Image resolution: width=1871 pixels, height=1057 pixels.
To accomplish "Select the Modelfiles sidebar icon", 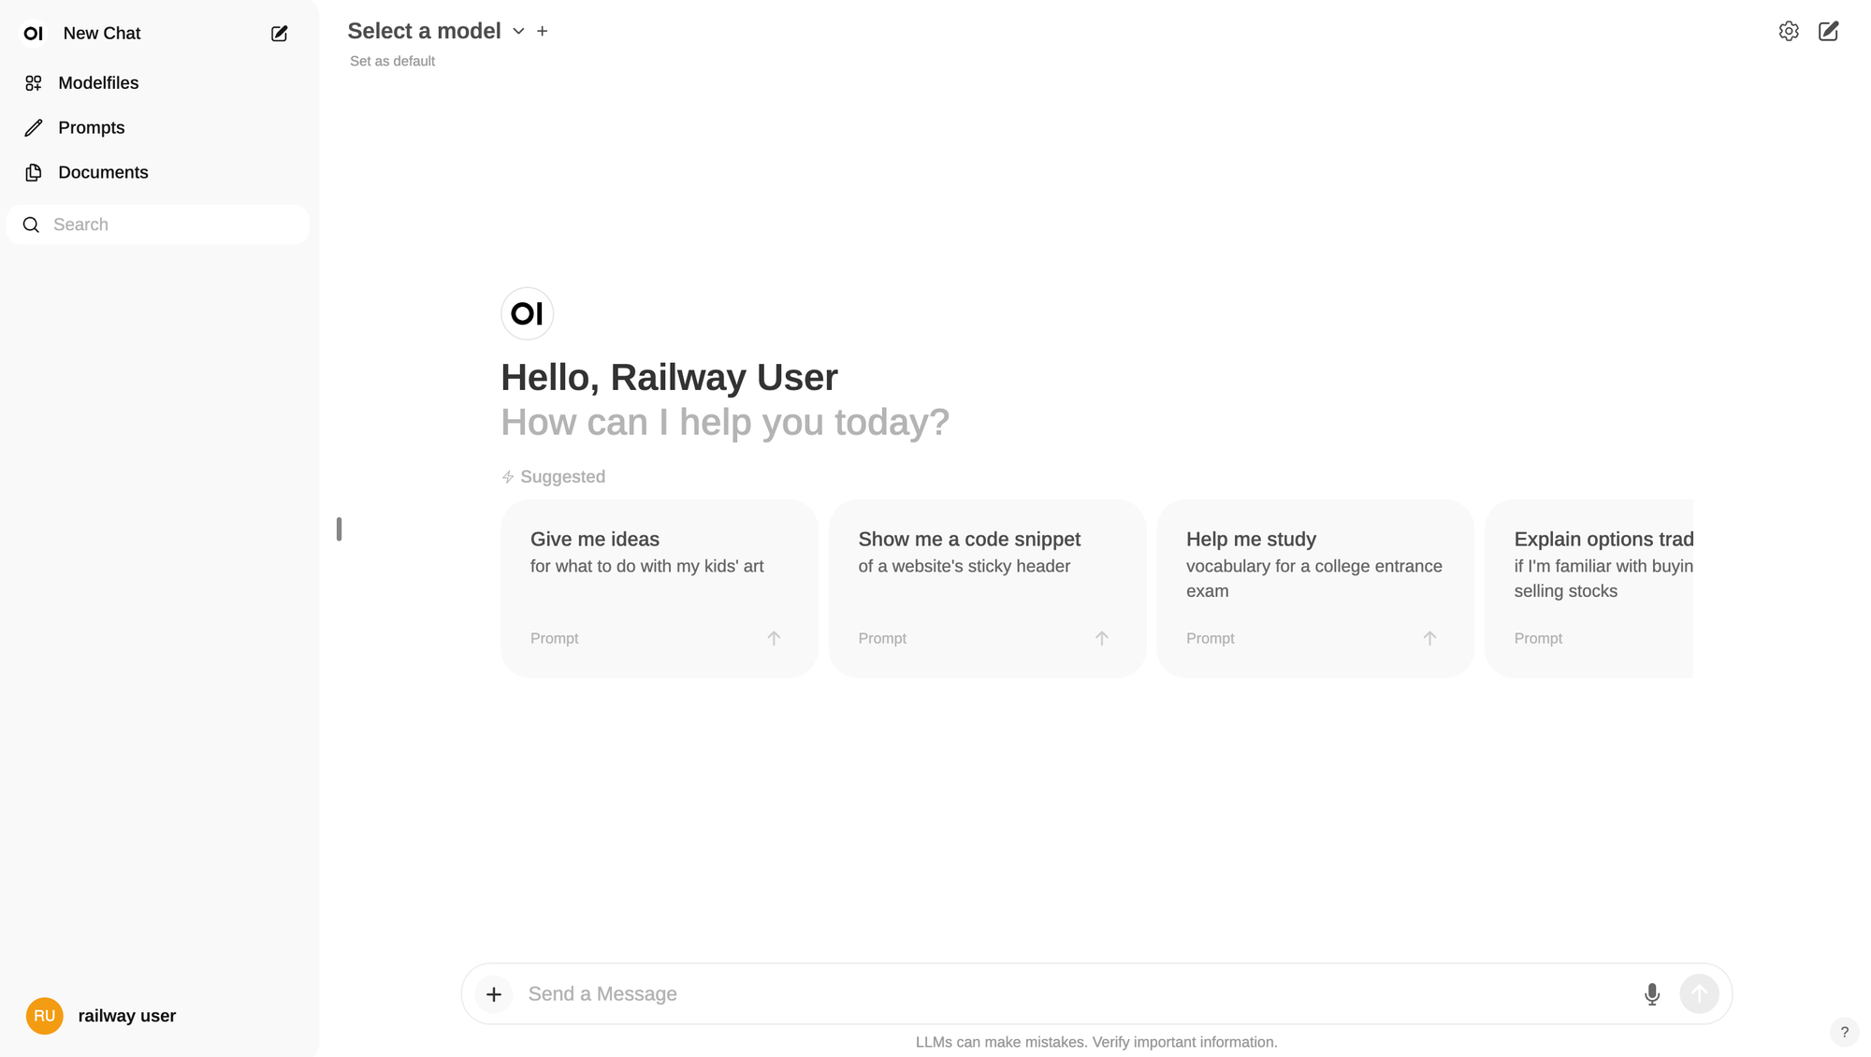I will coord(34,82).
